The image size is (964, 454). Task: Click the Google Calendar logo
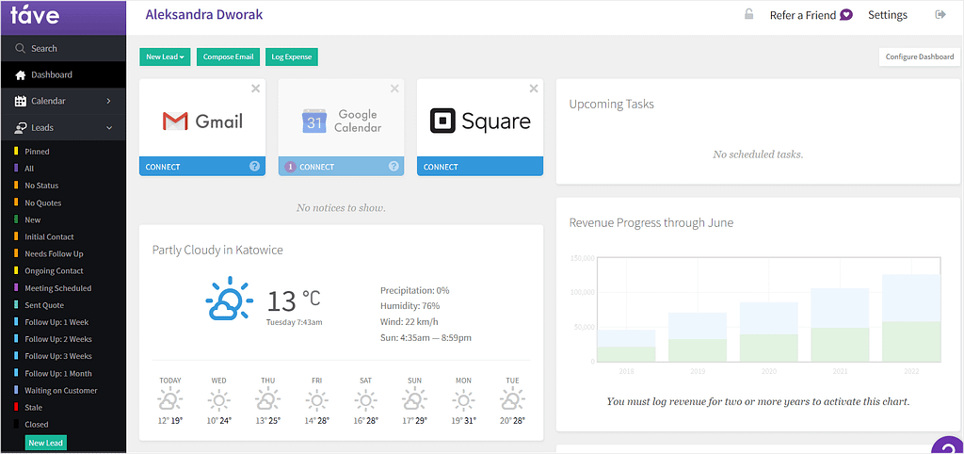click(x=341, y=121)
